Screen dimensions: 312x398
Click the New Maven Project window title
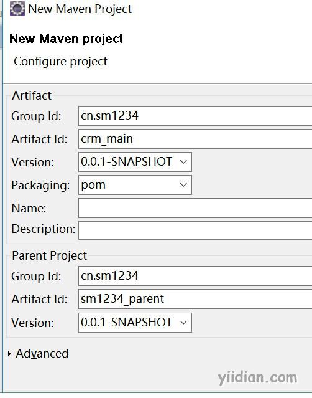(x=80, y=9)
